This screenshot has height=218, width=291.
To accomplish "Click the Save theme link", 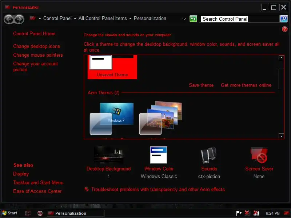I will click(x=201, y=85).
